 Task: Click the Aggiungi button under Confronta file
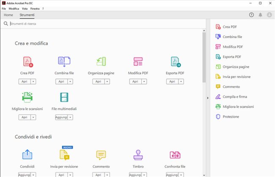click(x=172, y=175)
